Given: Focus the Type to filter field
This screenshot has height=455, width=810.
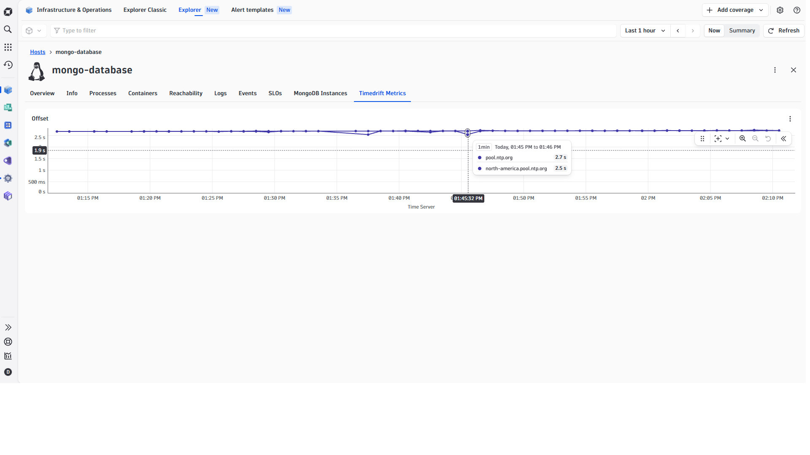Looking at the screenshot, I should (333, 31).
